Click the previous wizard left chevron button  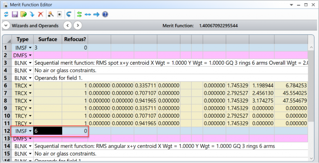[68, 25]
